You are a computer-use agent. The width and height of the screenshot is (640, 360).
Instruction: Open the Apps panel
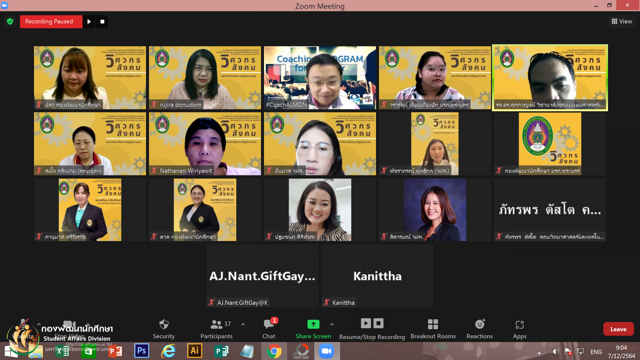519,329
